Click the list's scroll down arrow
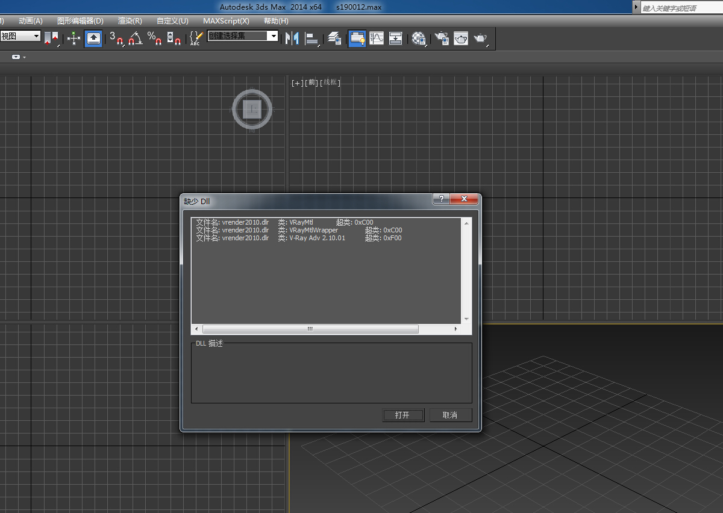 pyautogui.click(x=466, y=319)
